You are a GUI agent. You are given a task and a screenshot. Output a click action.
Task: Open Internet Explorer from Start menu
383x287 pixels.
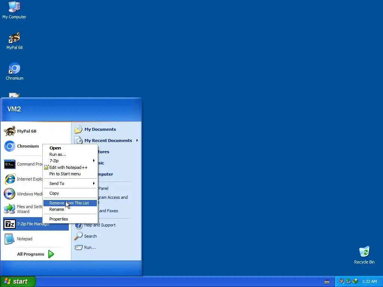pos(23,179)
